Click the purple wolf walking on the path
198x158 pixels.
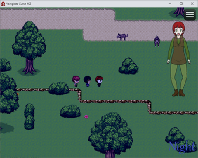(122, 37)
